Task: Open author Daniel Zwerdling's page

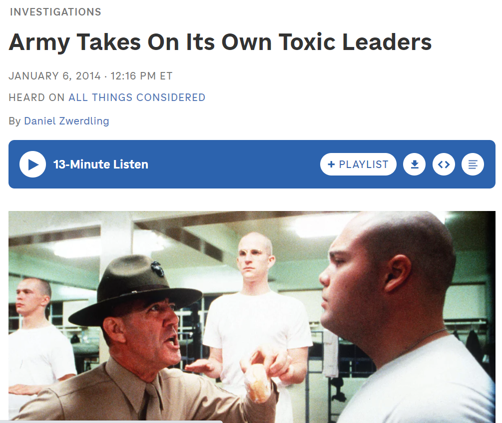Action: pyautogui.click(x=66, y=121)
